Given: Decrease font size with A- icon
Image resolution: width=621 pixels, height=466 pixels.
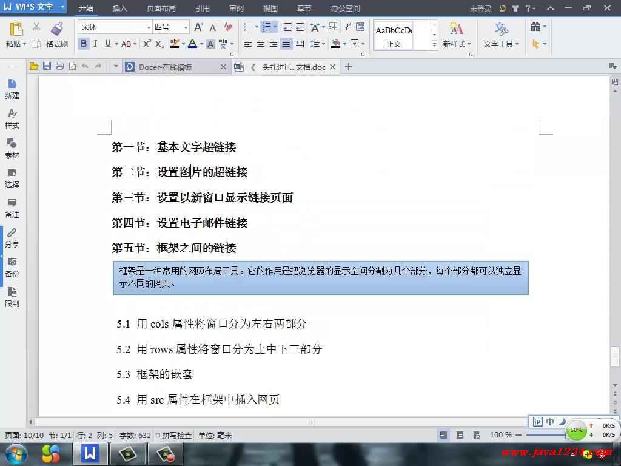Looking at the screenshot, I should [213, 27].
